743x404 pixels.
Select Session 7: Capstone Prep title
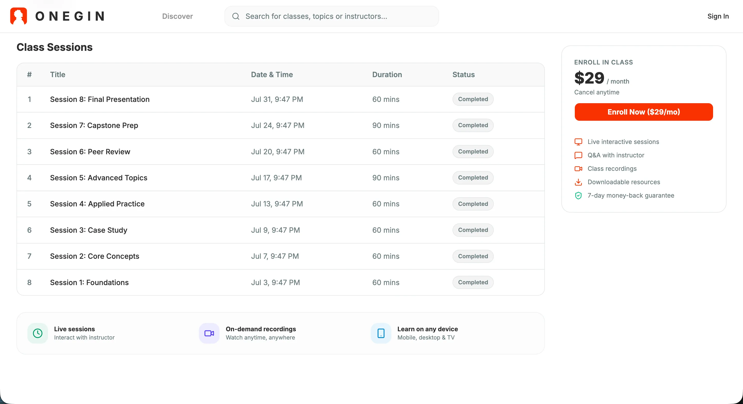tap(94, 125)
